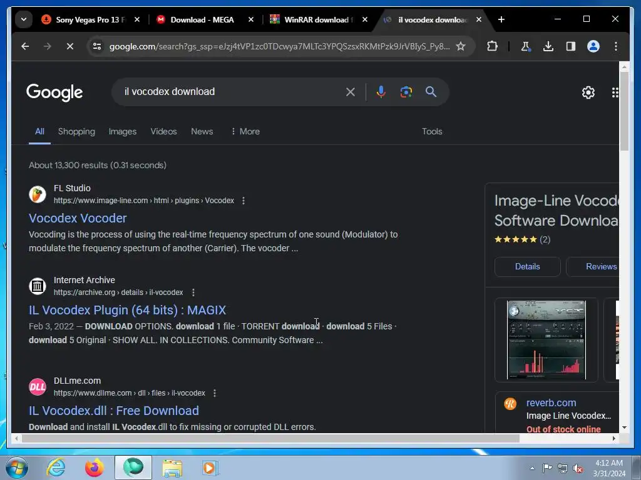Start voice search with microphone icon
Screen dimensions: 641x480
381,92
